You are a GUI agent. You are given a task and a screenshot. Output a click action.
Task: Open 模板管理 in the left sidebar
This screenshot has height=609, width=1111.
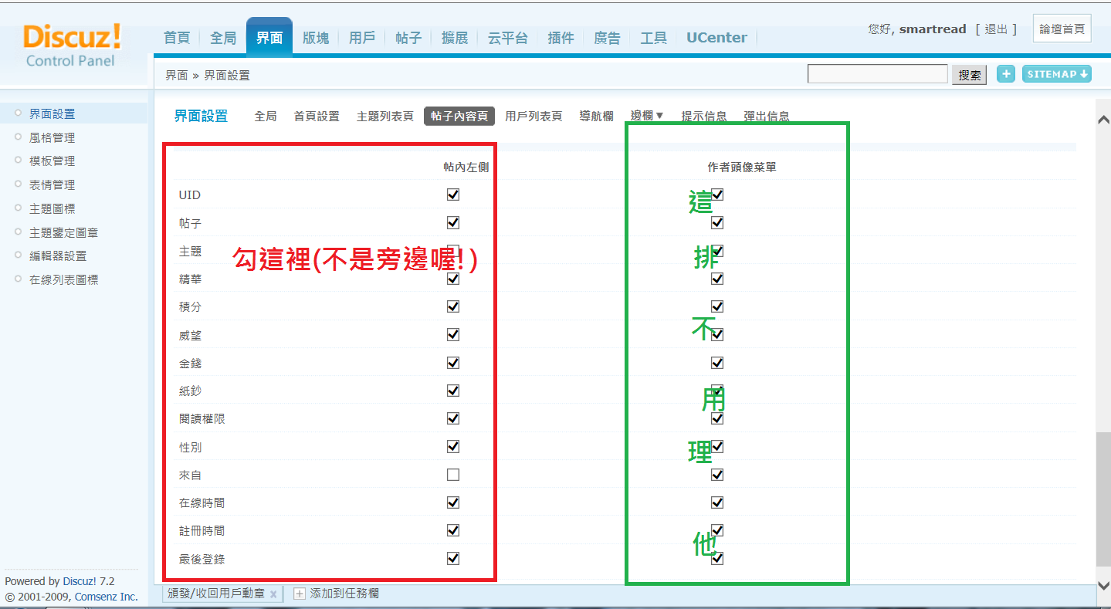pyautogui.click(x=53, y=161)
